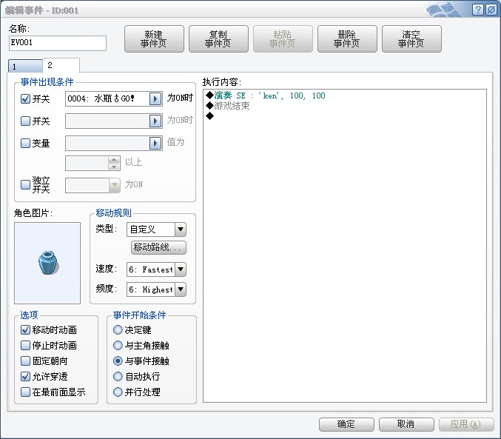Open second switch selector arrow
The image size is (501, 439).
pos(155,121)
